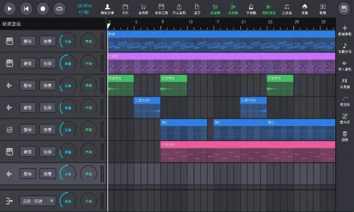Toggle the metronome icon

tap(251, 9)
